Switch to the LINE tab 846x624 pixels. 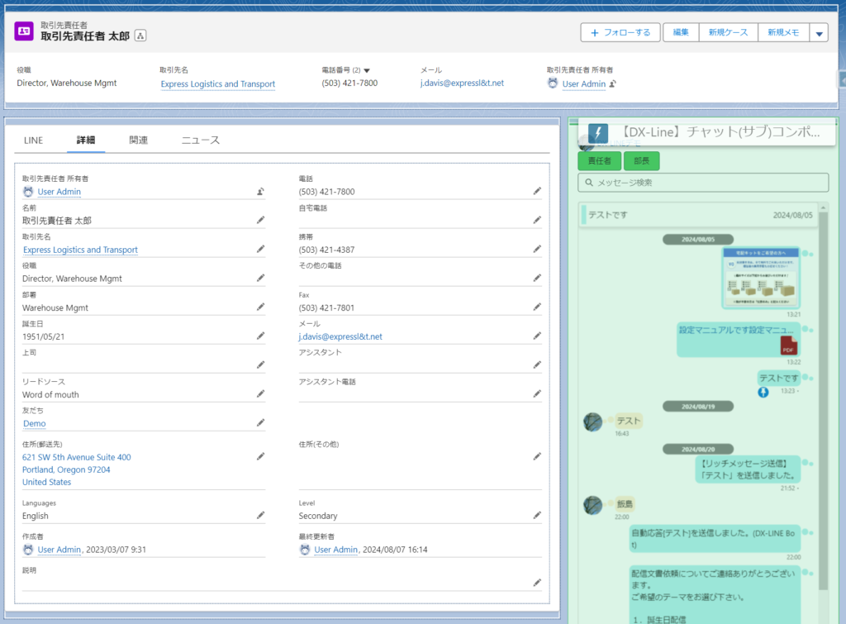[x=33, y=141]
